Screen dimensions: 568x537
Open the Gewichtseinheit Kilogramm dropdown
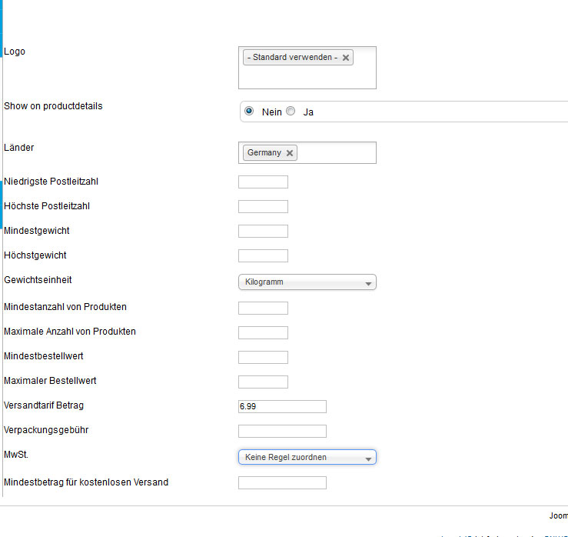point(307,282)
